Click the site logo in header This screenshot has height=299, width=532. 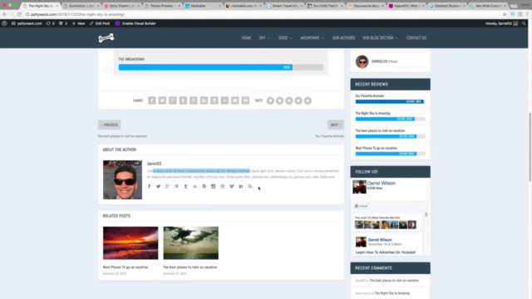tap(106, 38)
